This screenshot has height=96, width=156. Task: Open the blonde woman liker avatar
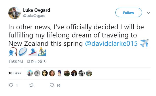click(52, 73)
